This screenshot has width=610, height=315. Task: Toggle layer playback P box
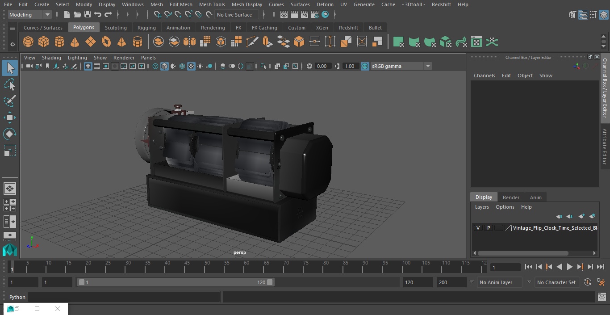tap(488, 228)
